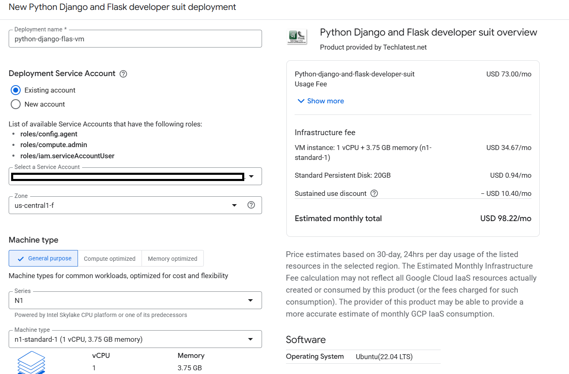Click help icon next to Deployment Service Account
Screen dimensions: 569x374
pyautogui.click(x=123, y=74)
